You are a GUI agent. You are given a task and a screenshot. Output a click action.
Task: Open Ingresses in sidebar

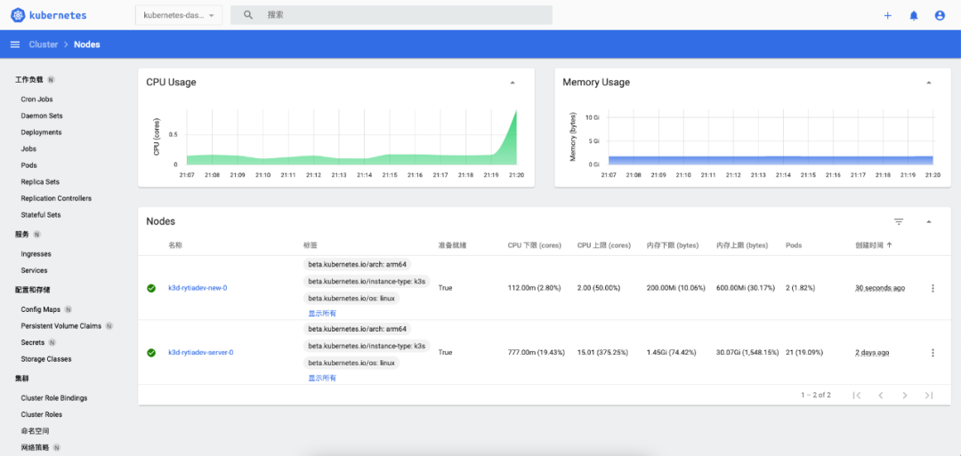coord(36,254)
